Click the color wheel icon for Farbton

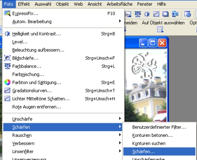(7, 82)
